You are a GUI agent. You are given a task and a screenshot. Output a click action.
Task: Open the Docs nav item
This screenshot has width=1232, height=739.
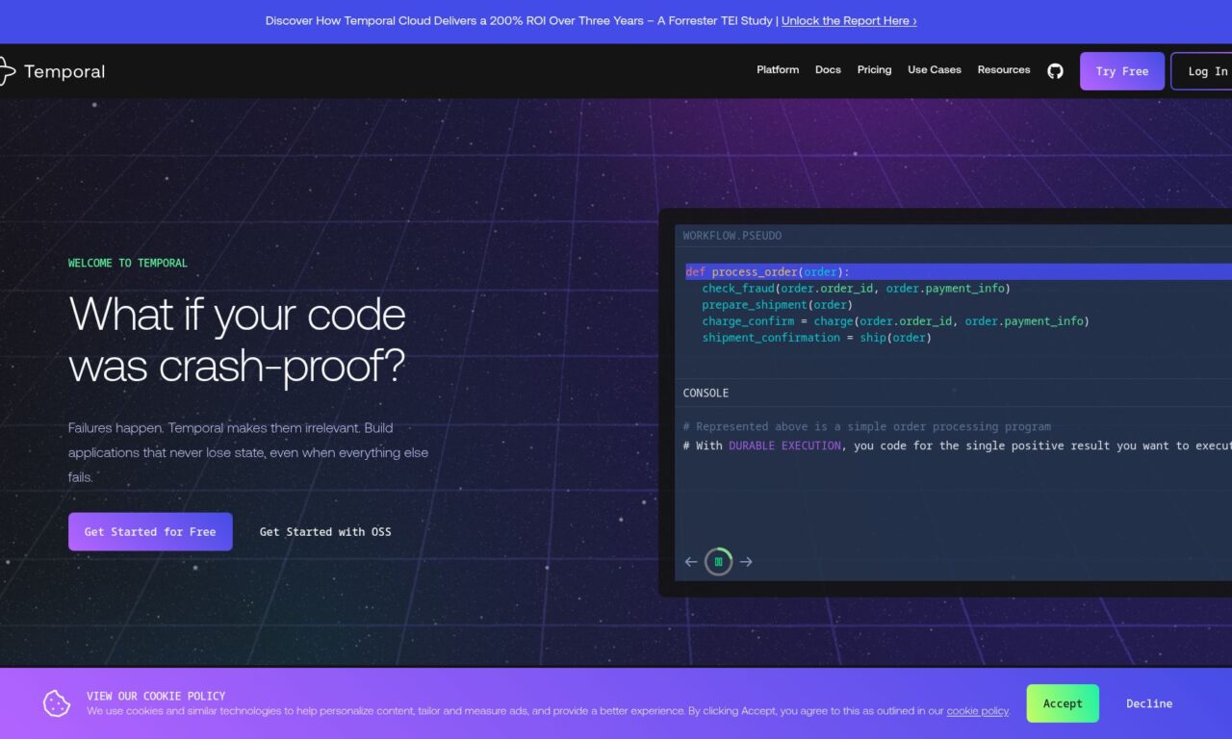pyautogui.click(x=828, y=70)
